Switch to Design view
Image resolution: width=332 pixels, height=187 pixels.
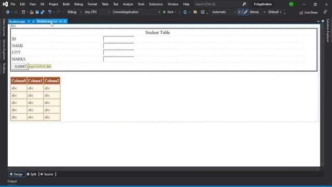[x=17, y=175]
